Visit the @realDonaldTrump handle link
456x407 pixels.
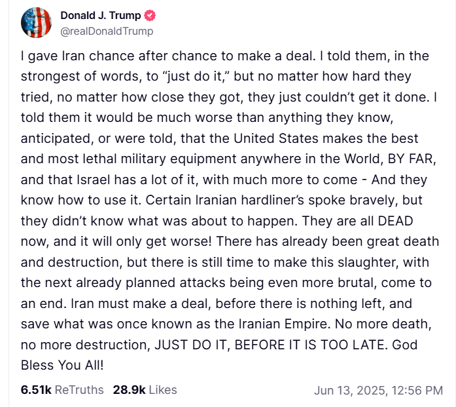click(x=107, y=31)
